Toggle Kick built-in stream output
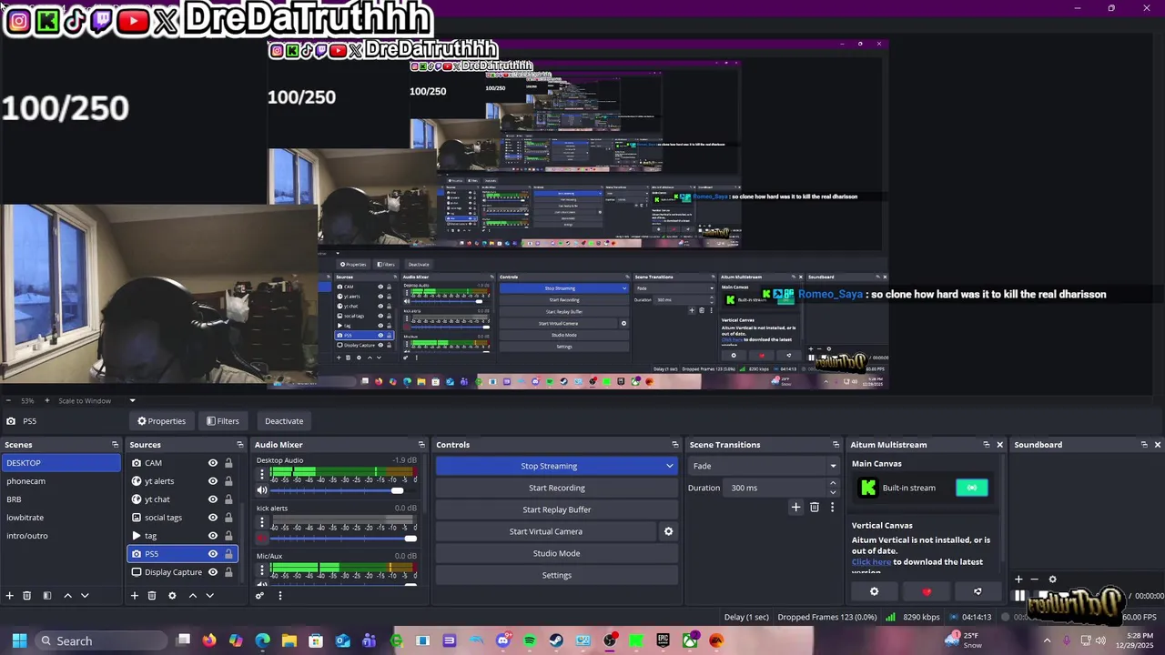This screenshot has height=655, width=1165. coord(972,488)
